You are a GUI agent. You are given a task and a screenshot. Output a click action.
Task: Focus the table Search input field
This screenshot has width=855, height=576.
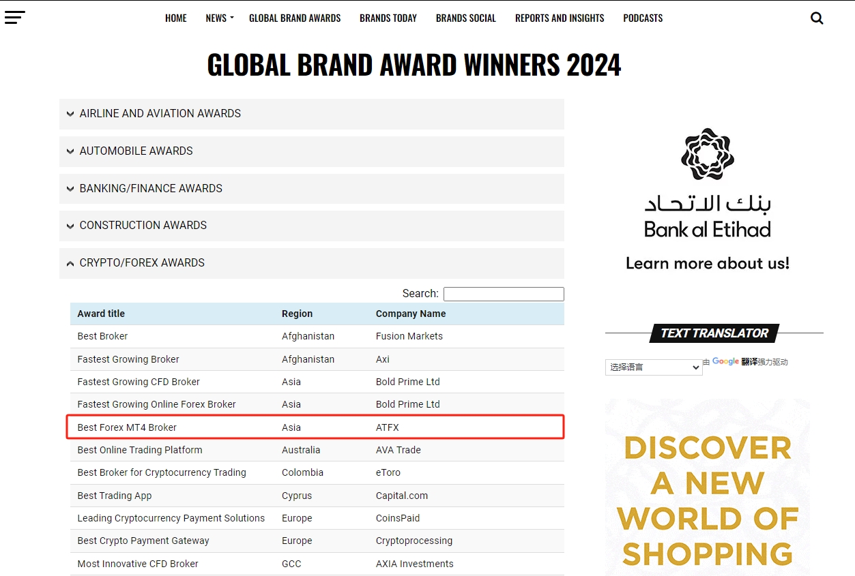point(504,294)
